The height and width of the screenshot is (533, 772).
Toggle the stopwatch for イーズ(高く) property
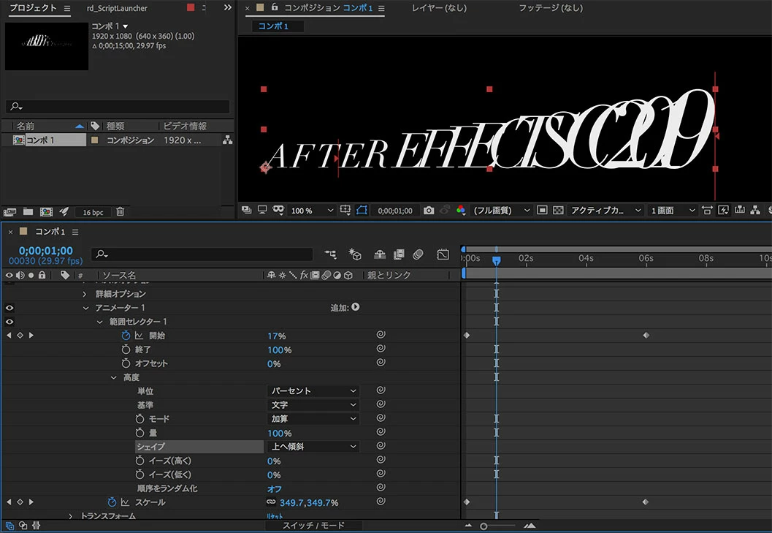coord(140,461)
